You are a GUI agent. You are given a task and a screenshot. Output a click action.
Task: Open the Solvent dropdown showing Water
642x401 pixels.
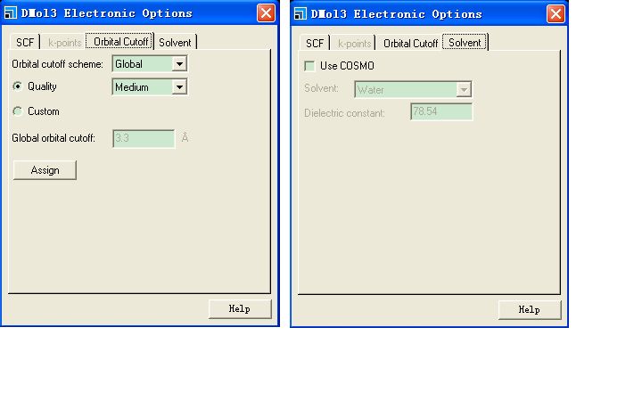(x=413, y=89)
